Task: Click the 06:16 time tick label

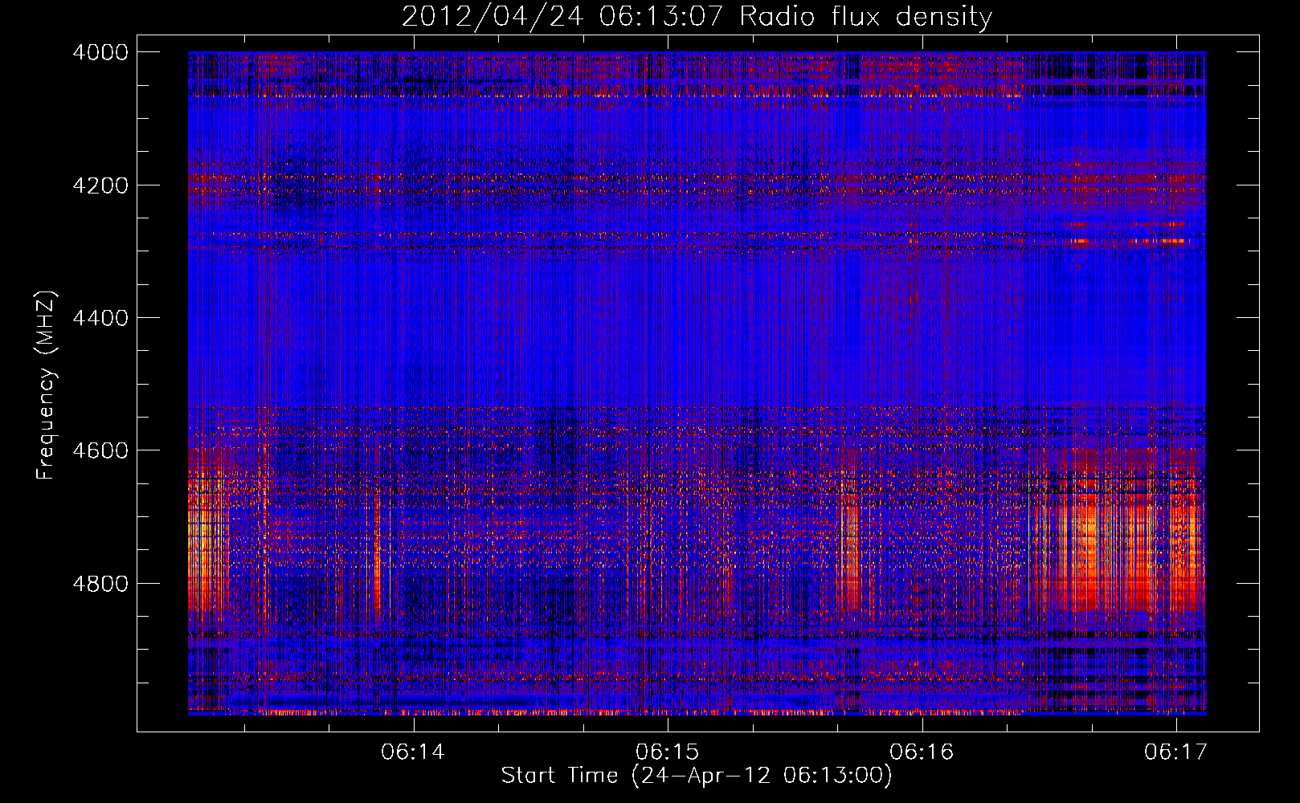Action: point(922,752)
